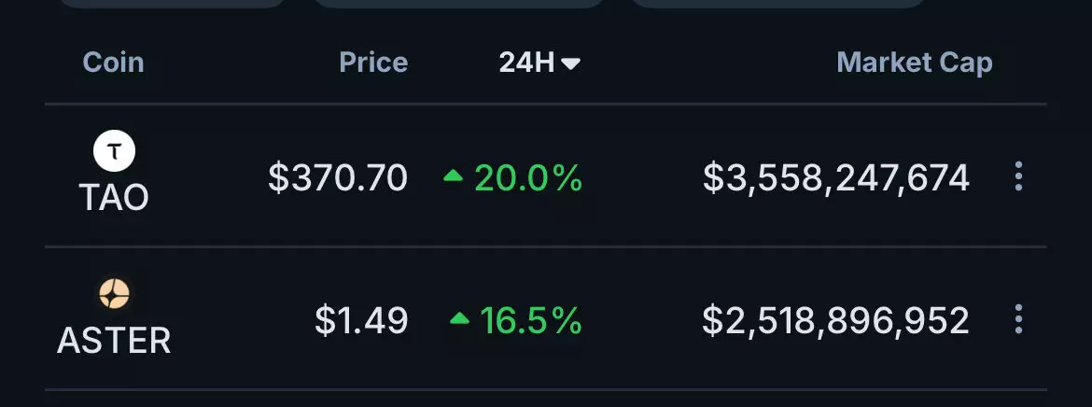Image resolution: width=1092 pixels, height=407 pixels.
Task: Sort by the Market Cap column header
Action: 914,63
